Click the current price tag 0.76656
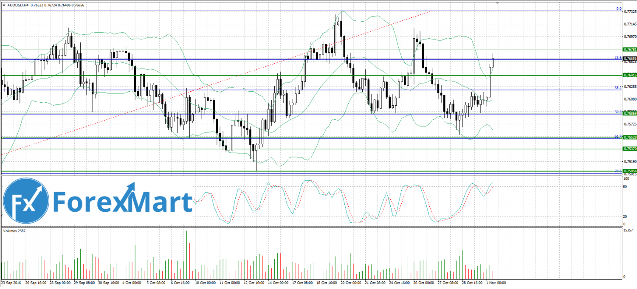The height and width of the screenshot is (289, 637). [629, 59]
